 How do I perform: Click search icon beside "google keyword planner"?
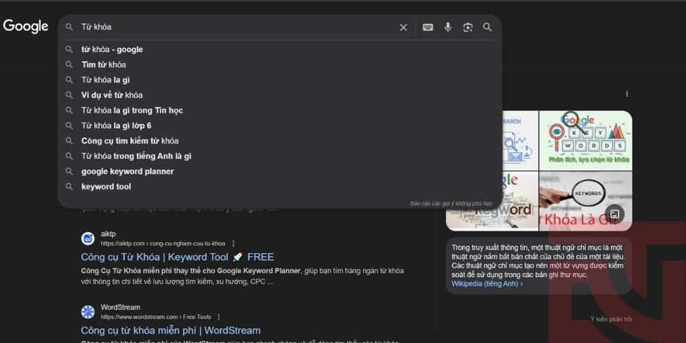[x=69, y=171]
